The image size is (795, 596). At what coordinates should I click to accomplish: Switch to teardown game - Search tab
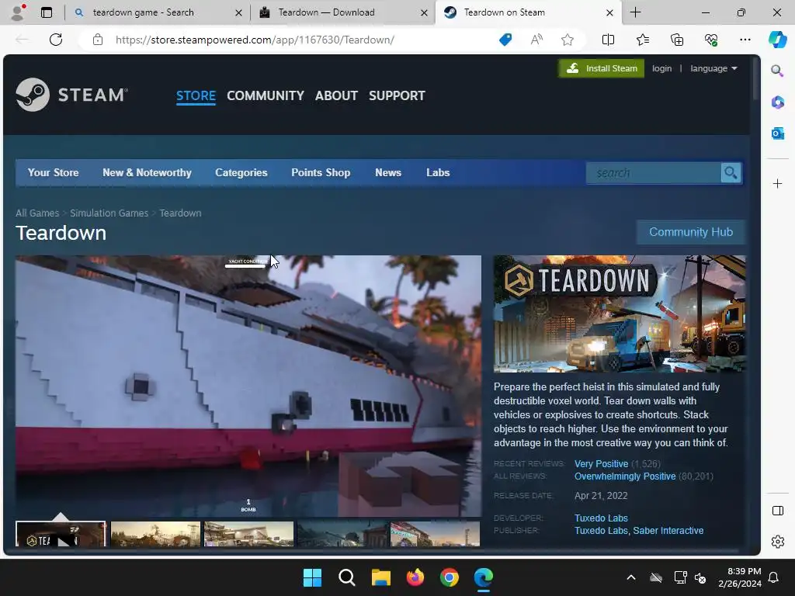[x=144, y=12]
